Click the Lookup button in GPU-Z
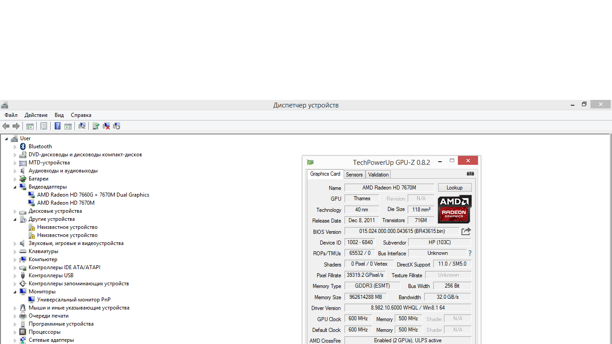 tap(455, 188)
